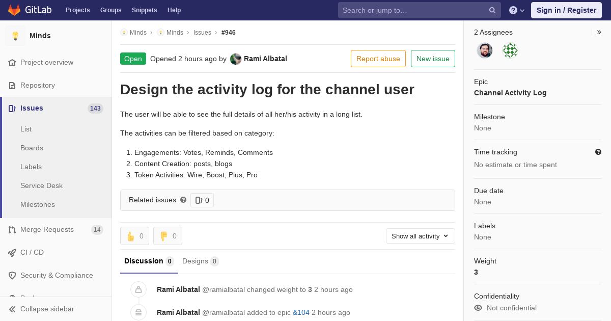The height and width of the screenshot is (321, 611).
Task: Click Merge Requests count badge 14
Action: click(x=97, y=230)
